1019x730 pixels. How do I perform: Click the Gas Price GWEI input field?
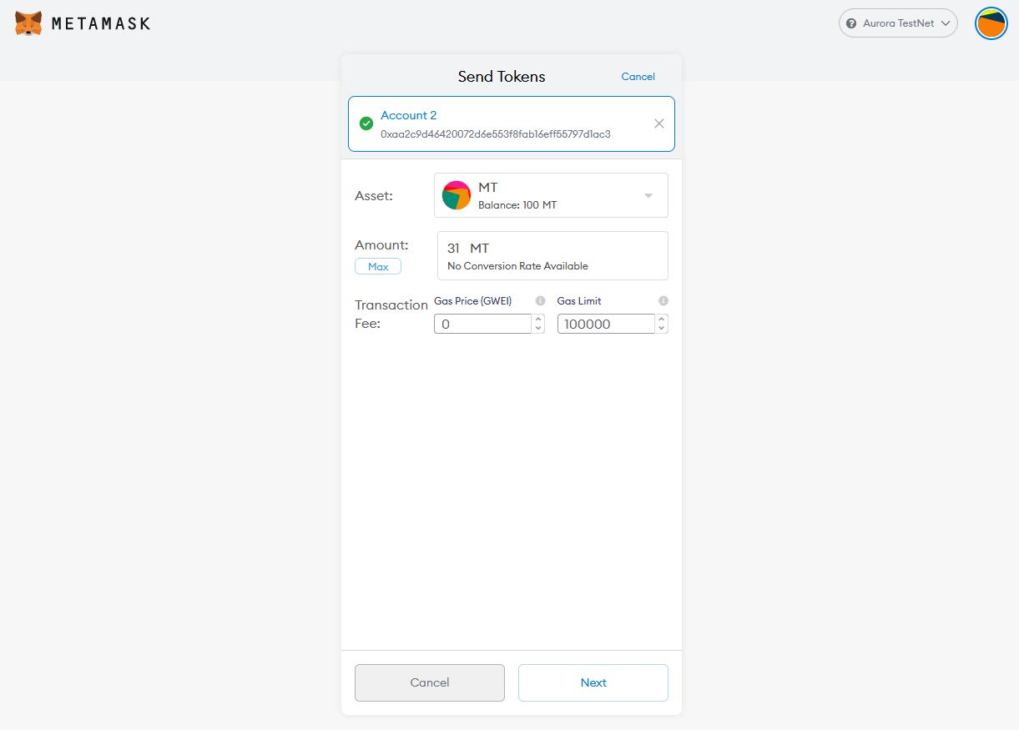pos(482,324)
